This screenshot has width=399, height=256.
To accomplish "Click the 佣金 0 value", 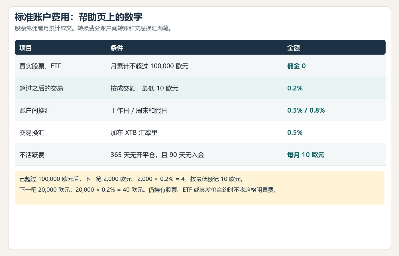I will [x=296, y=66].
